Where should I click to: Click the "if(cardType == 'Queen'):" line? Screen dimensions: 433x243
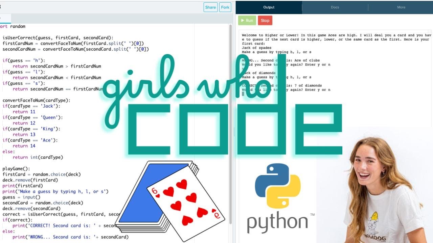32,117
